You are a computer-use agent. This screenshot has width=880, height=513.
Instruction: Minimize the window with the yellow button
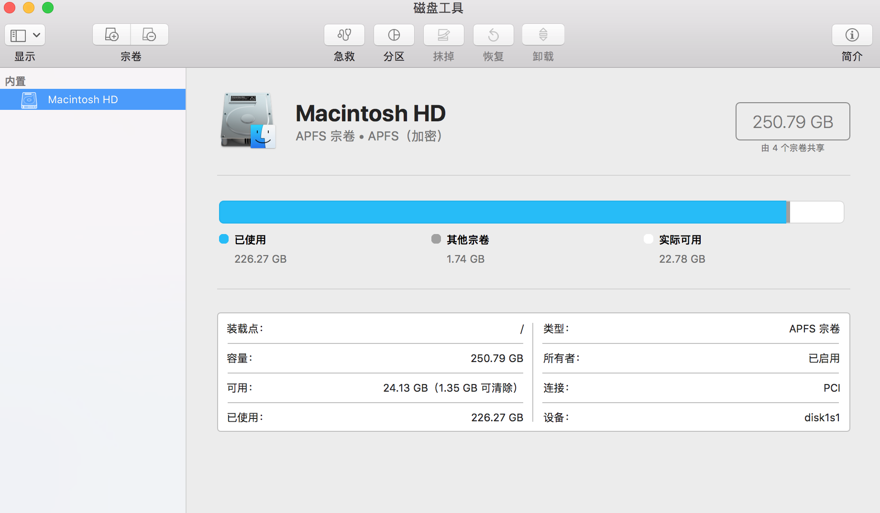(x=29, y=8)
